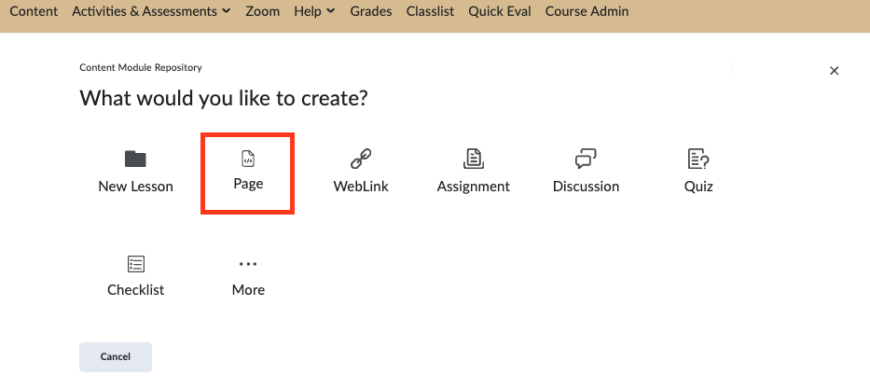Switch to Quick Eval
Screen dimensions: 870x389
[x=501, y=12]
